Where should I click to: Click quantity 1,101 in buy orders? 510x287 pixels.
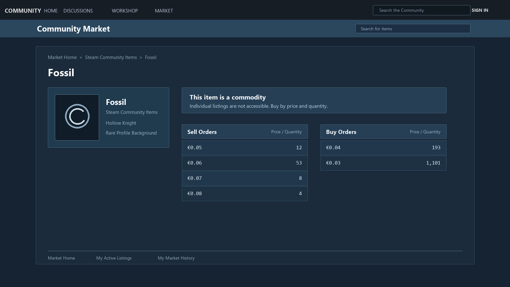pyautogui.click(x=433, y=163)
